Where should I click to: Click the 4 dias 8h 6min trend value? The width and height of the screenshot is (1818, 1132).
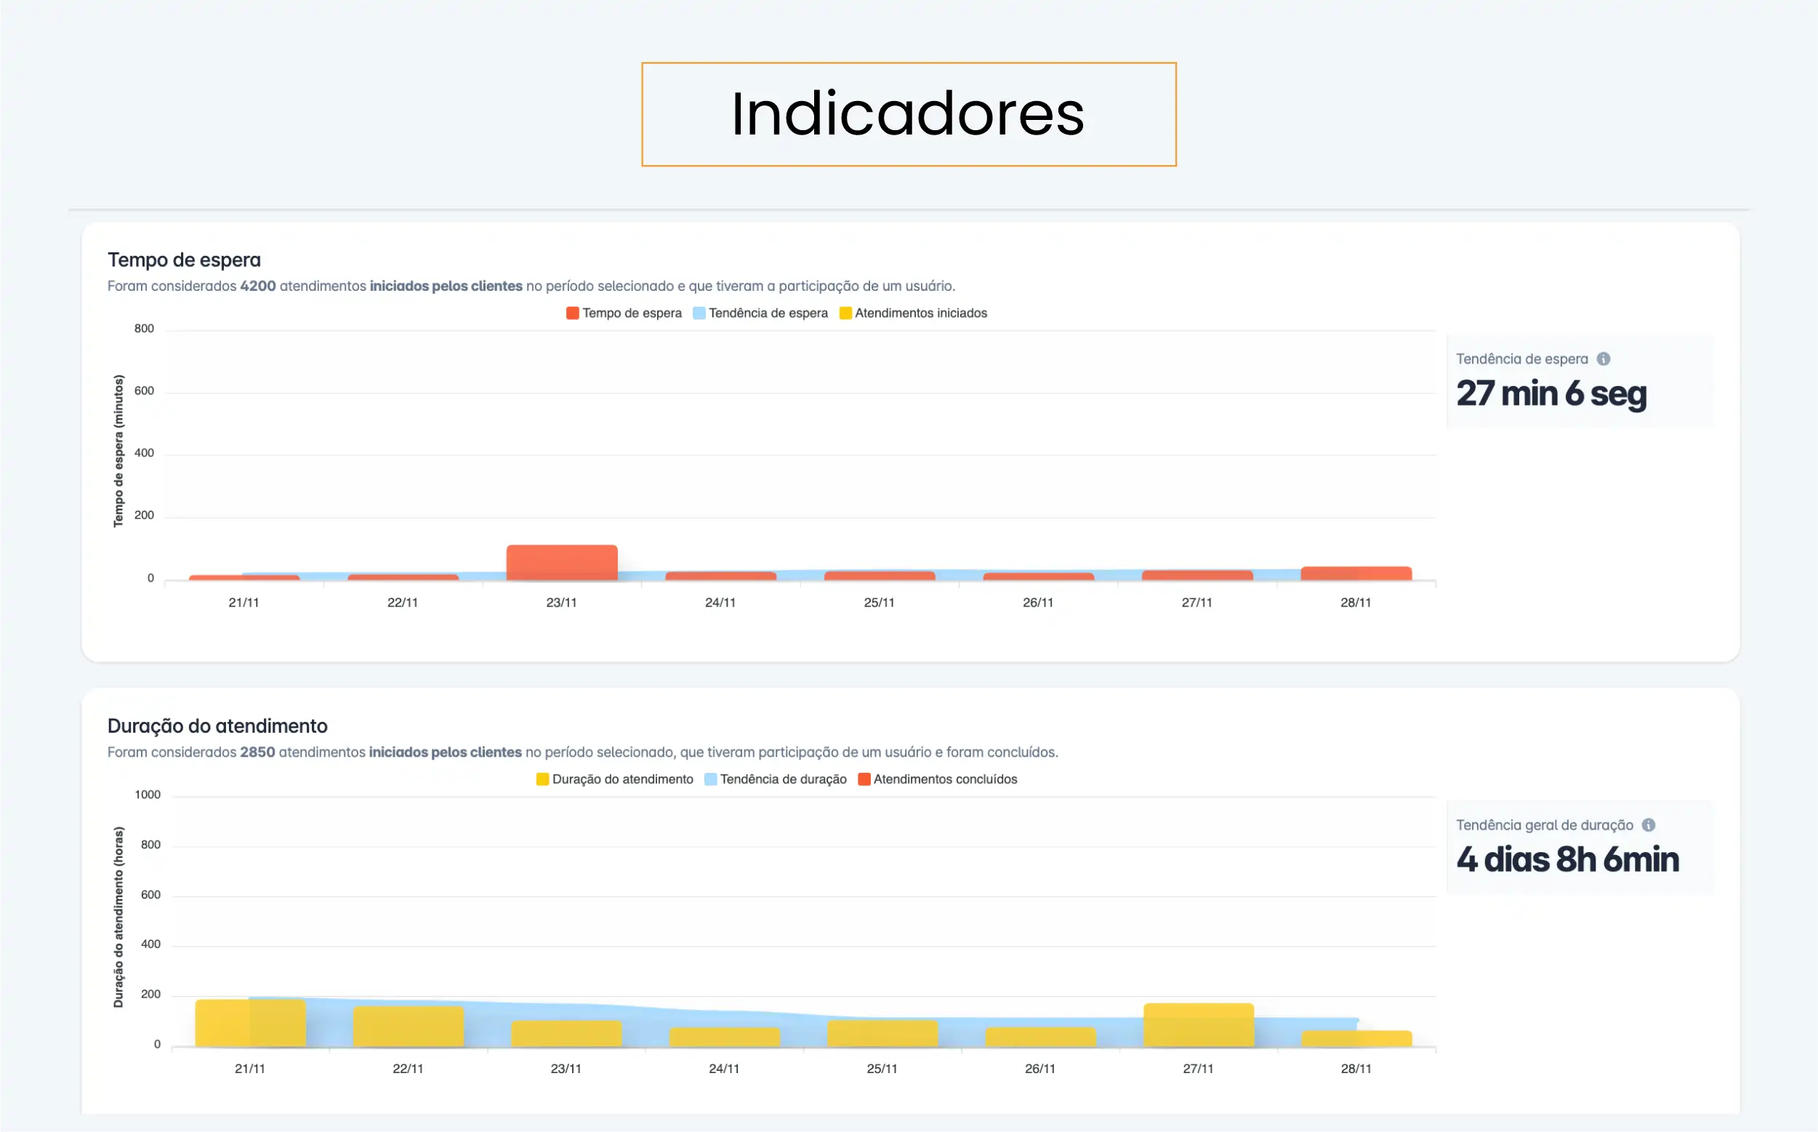coord(1566,859)
